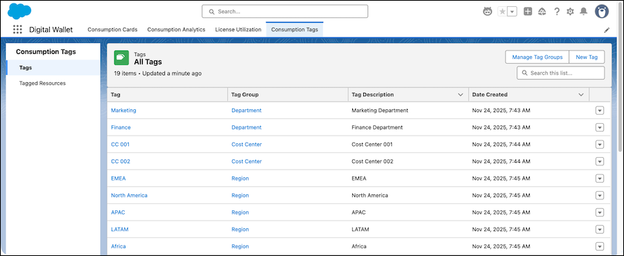This screenshot has width=624, height=256.
Task: Click the Favorites star icon
Action: (503, 12)
